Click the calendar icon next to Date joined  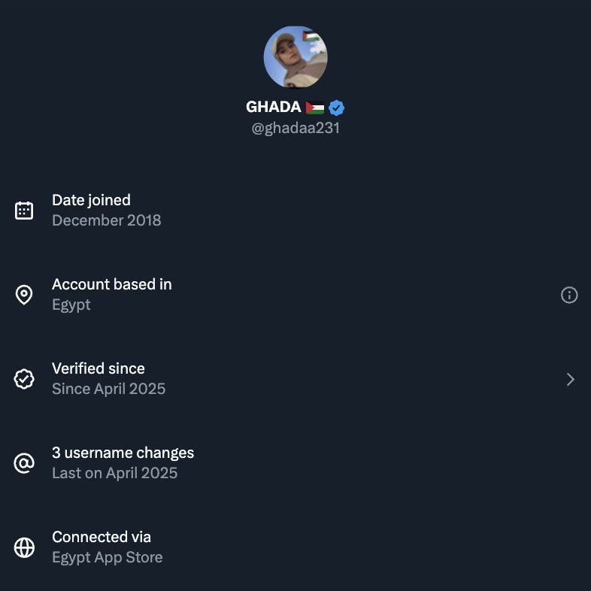[24, 211]
